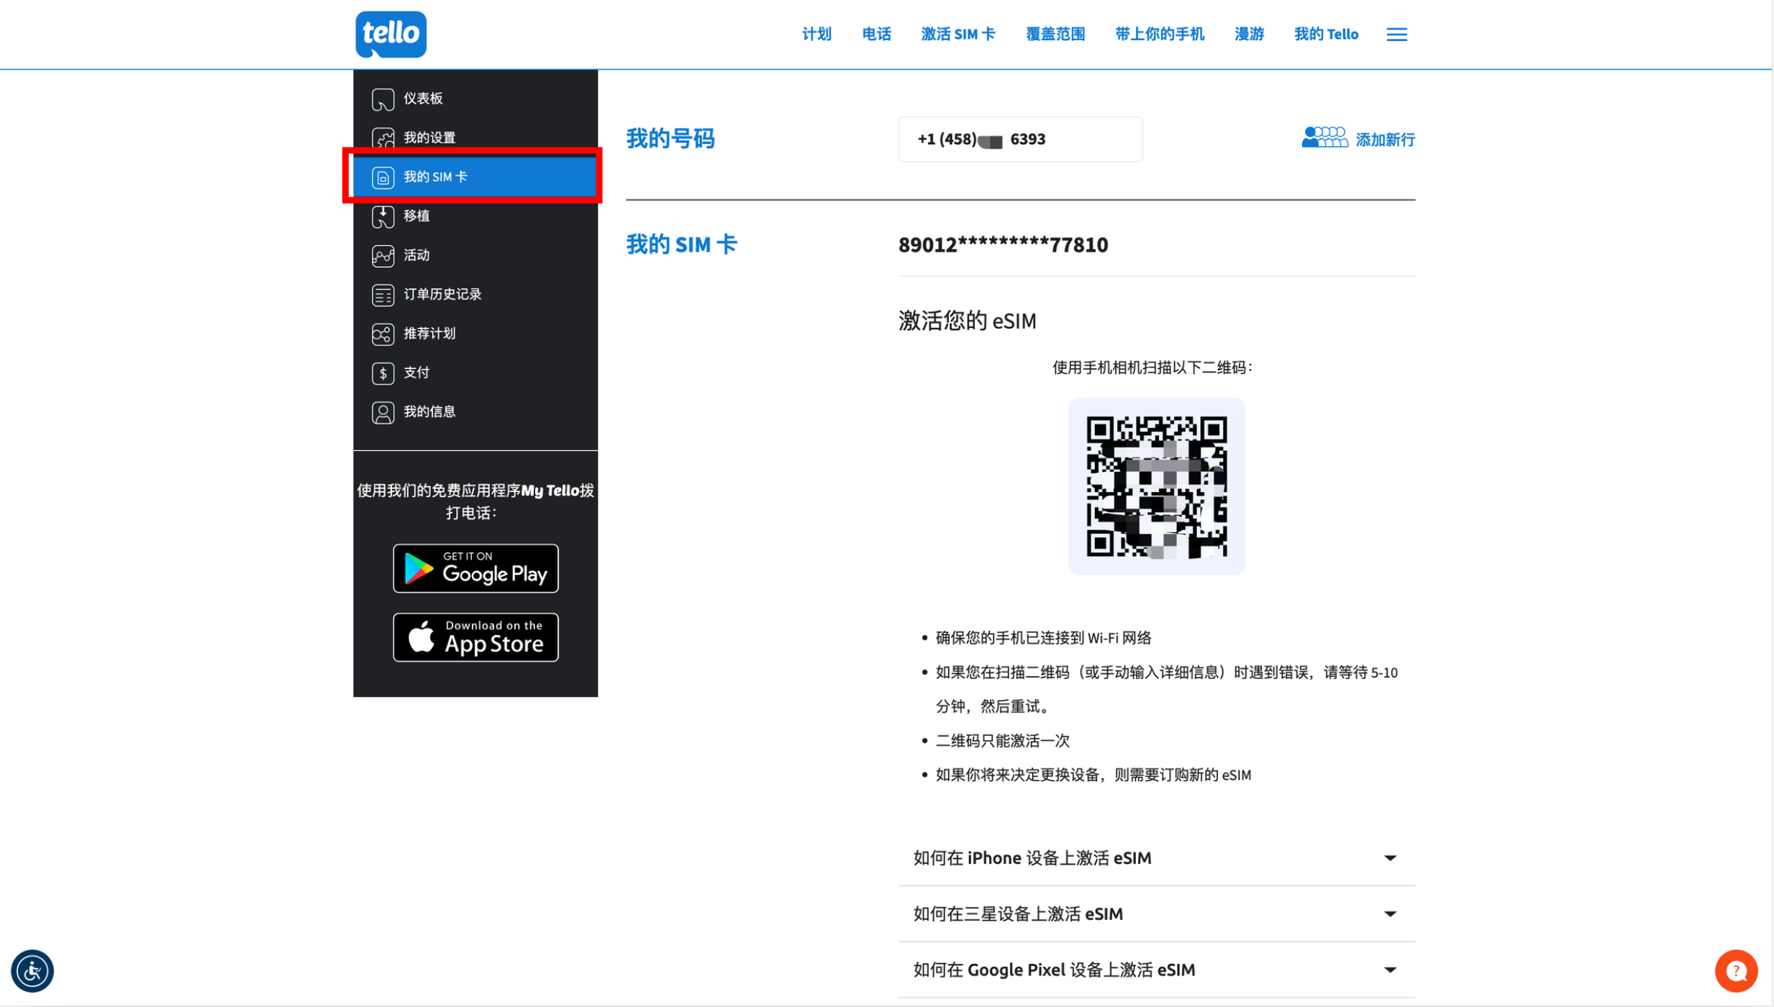This screenshot has width=1774, height=1007.
Task: Select 激活 SIM 卡 in the top navigation
Action: pos(957,34)
